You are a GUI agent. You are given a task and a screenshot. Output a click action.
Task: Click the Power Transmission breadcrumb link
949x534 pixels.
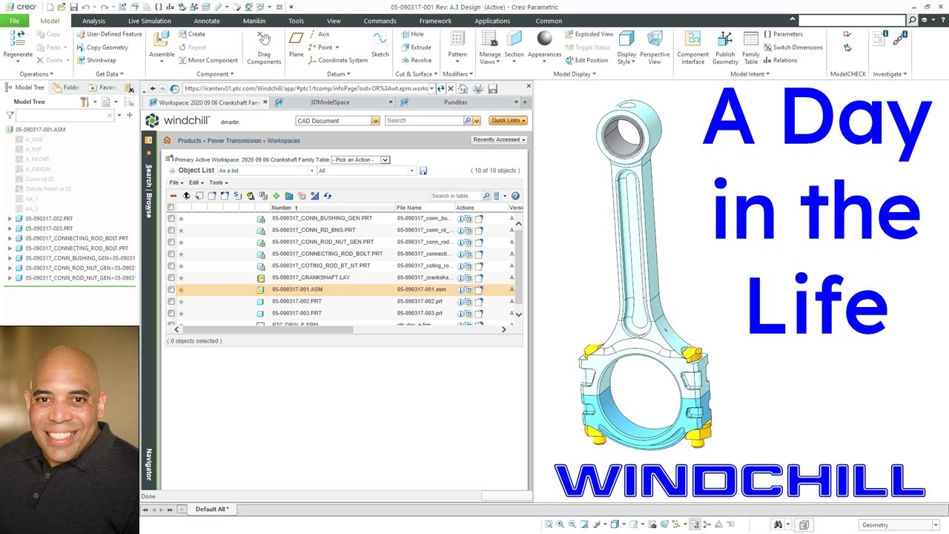(234, 140)
